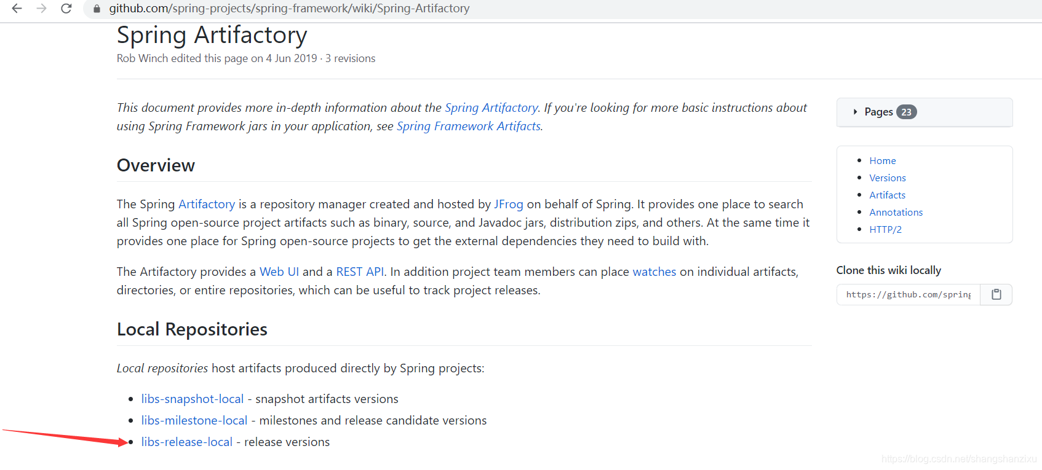Select the clone URL text field
The width and height of the screenshot is (1042, 470).
[909, 294]
